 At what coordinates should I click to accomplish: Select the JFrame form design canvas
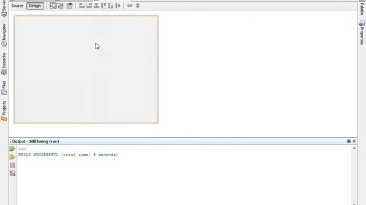point(86,69)
